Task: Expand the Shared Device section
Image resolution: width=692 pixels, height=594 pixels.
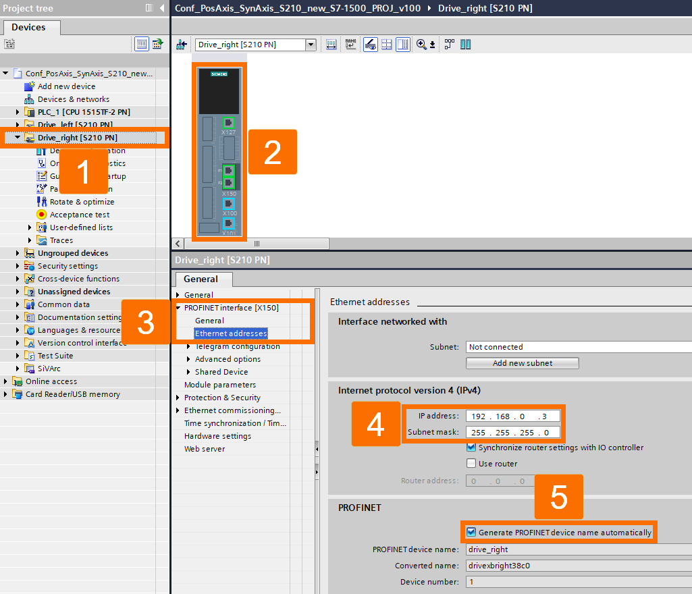Action: [x=188, y=372]
